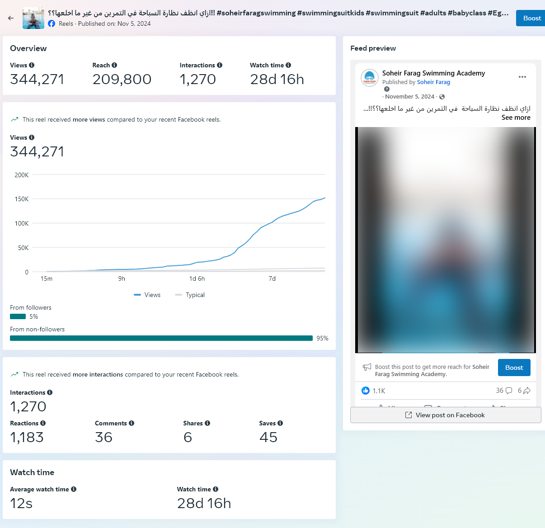
Task: Click the blurred reel video preview
Action: 445,240
